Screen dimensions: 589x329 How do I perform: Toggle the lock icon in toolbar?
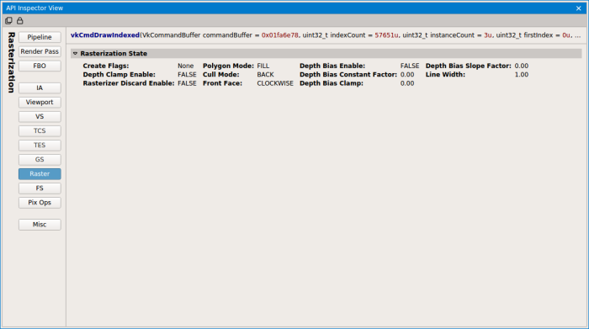(x=20, y=21)
